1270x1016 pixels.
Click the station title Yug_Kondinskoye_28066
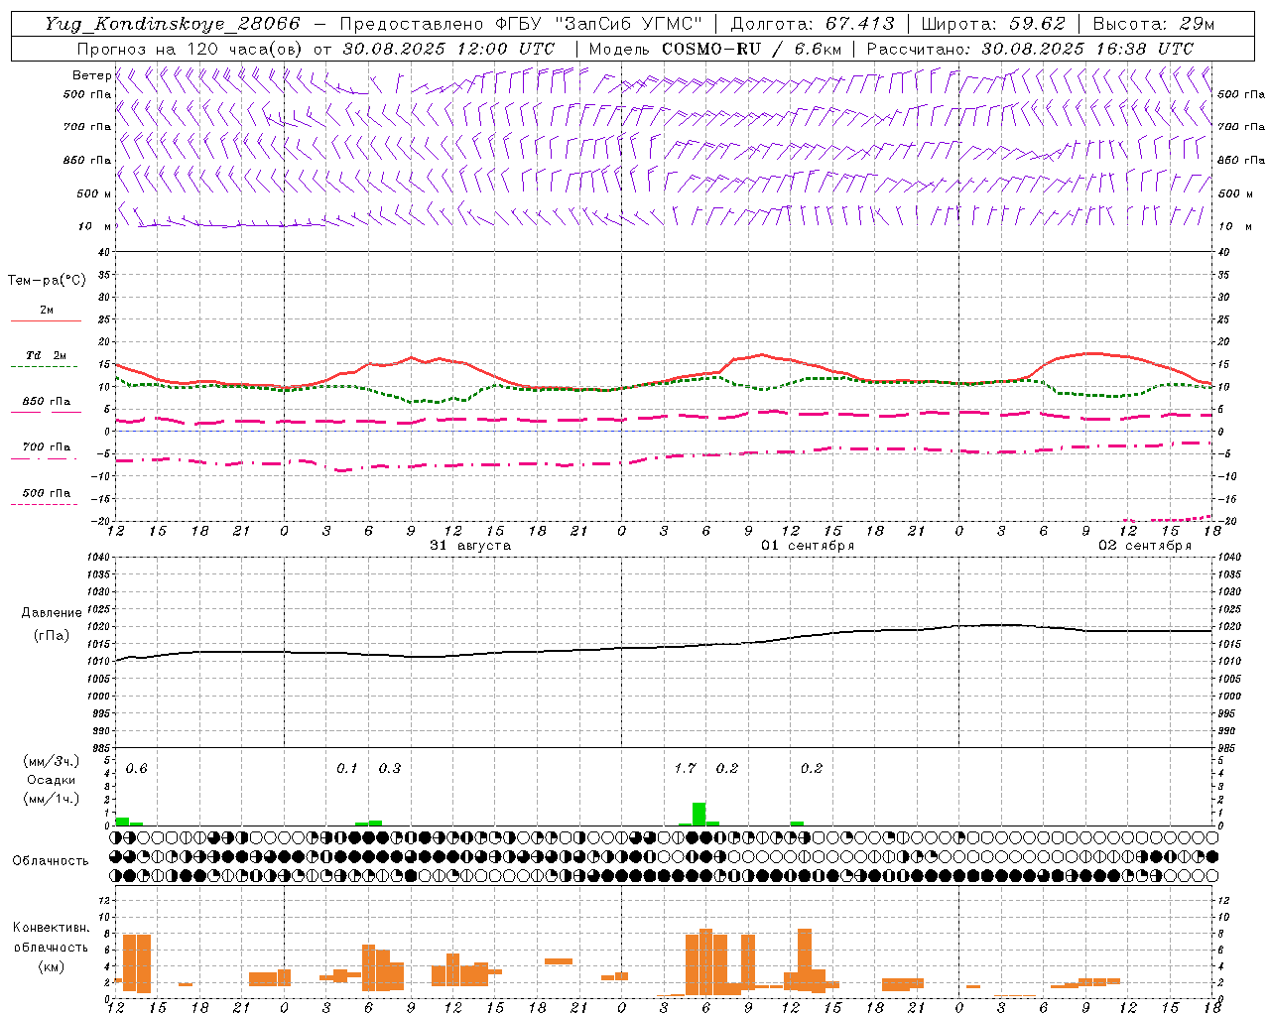coord(172,25)
